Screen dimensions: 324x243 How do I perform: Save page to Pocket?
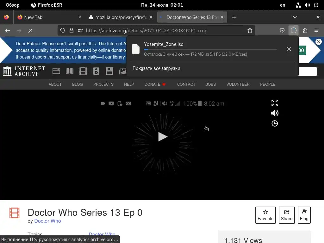pyautogui.click(x=282, y=31)
